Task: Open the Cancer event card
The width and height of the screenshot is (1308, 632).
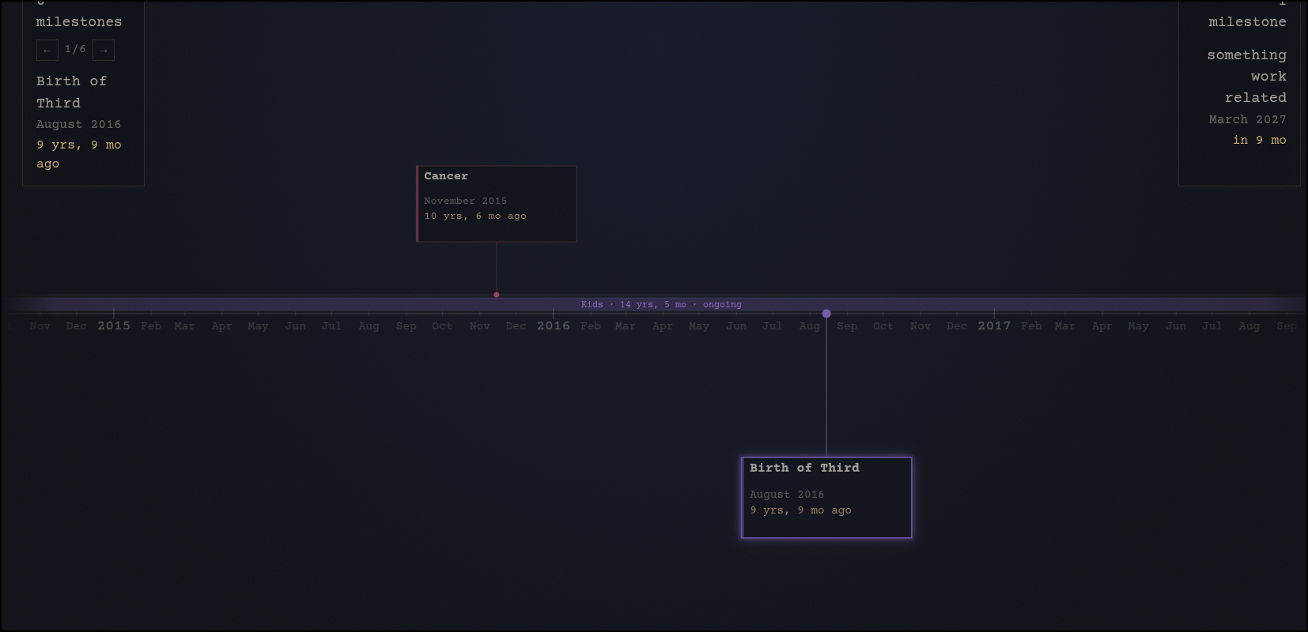Action: click(497, 204)
